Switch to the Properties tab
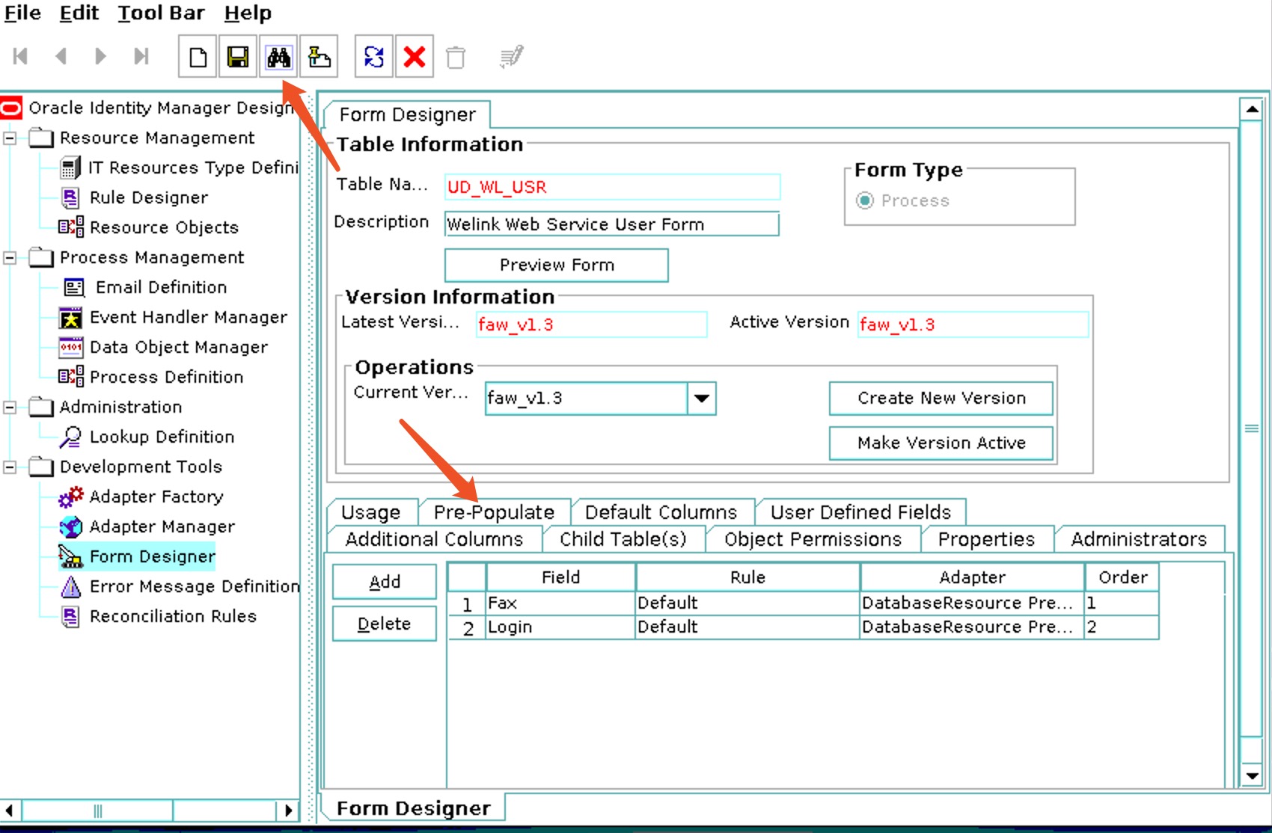The image size is (1272, 833). click(986, 539)
